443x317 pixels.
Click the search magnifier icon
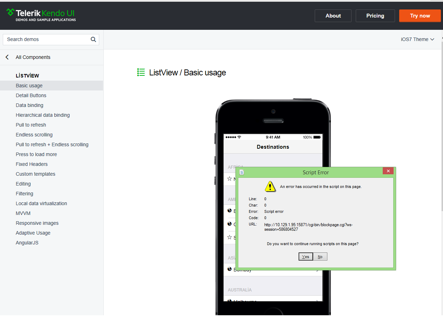[x=93, y=39]
